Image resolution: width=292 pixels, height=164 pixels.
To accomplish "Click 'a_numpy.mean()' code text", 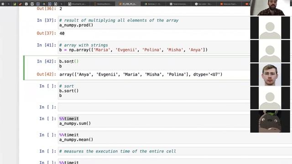I will (x=76, y=139).
